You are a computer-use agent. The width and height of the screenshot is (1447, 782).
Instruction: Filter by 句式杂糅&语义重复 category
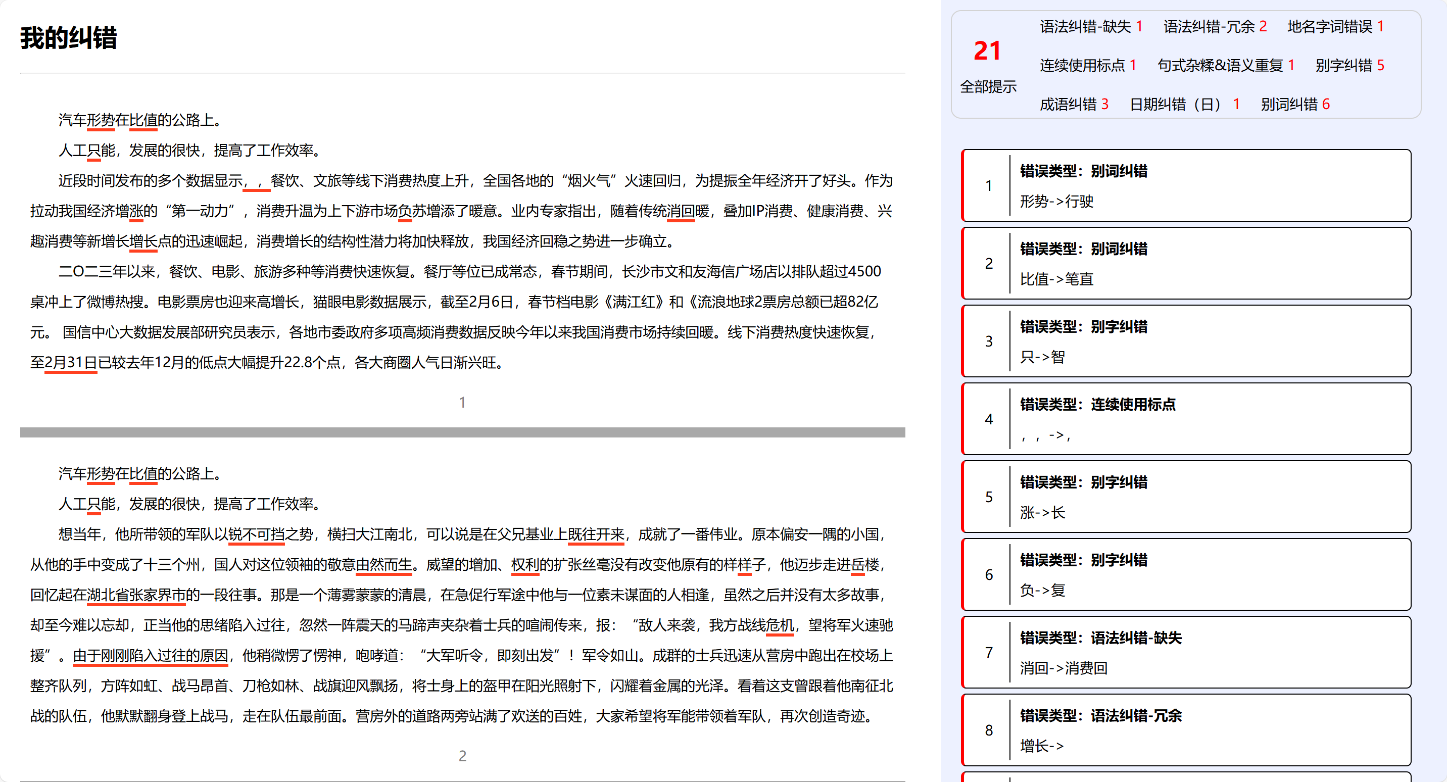[1226, 65]
